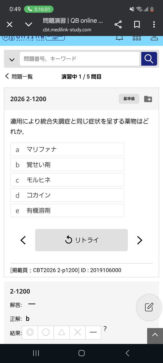The width and height of the screenshot is (163, 363).
Task: Expand the search filter dropdown chevron
Action: (12, 60)
